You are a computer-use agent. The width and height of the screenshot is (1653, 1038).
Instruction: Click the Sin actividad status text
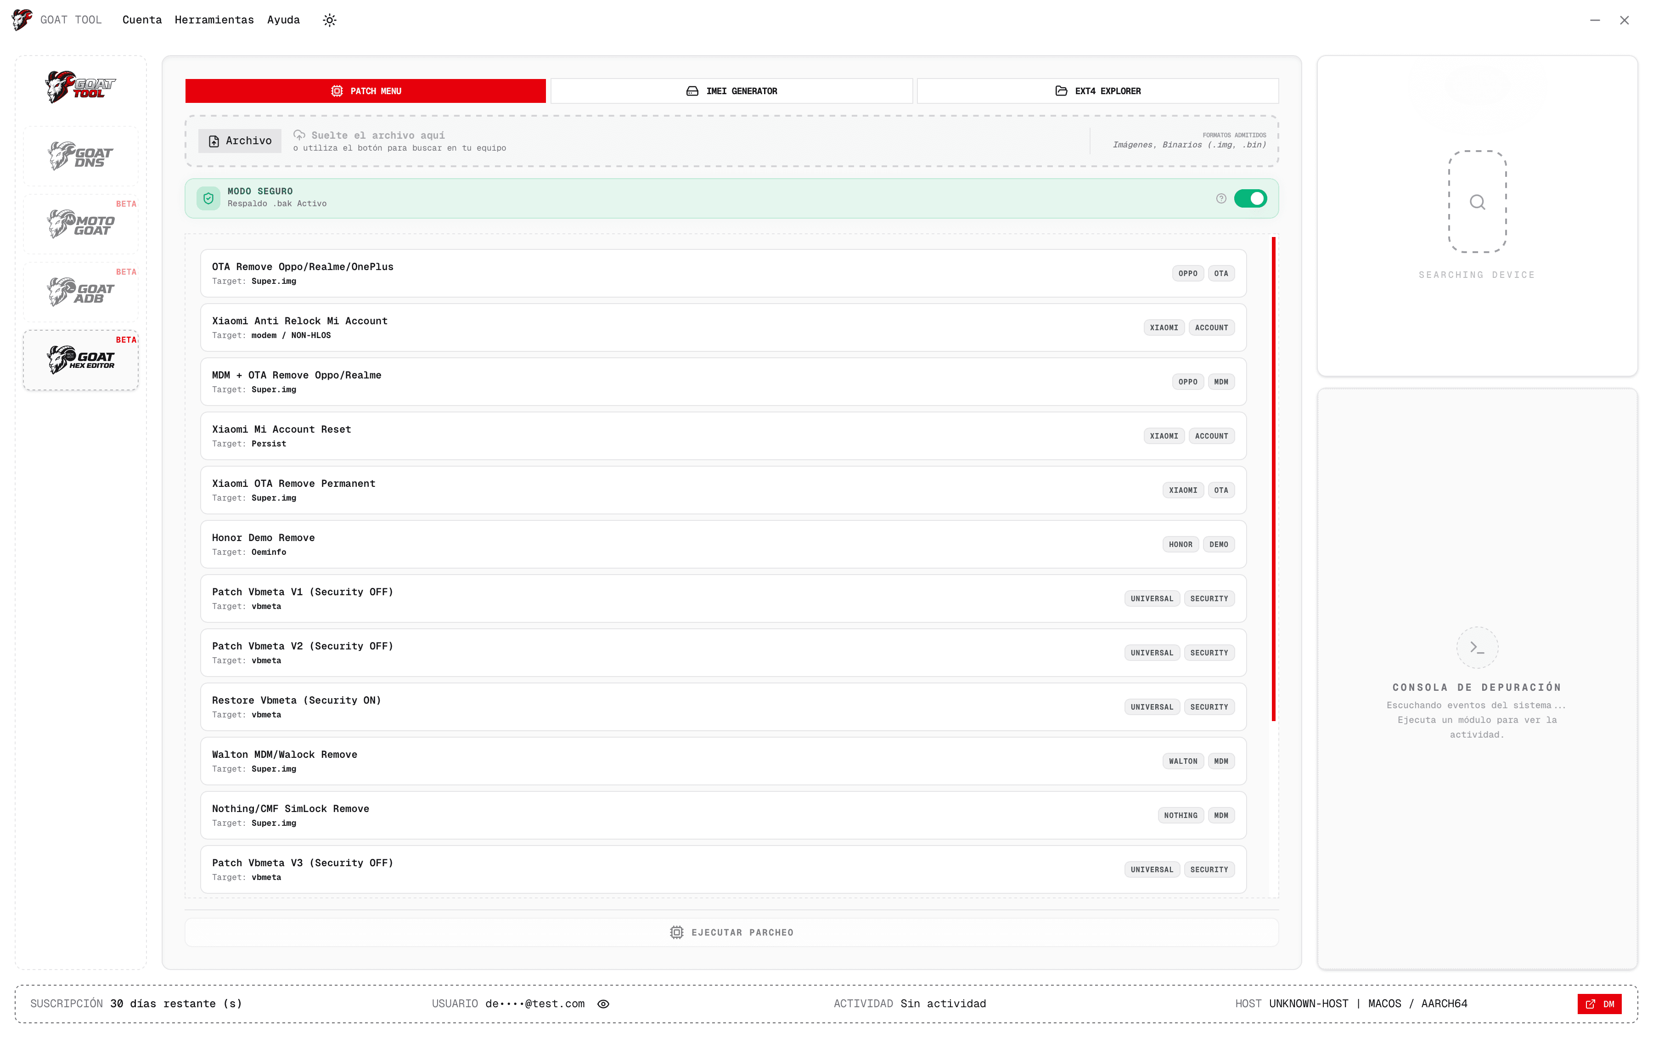943,1004
